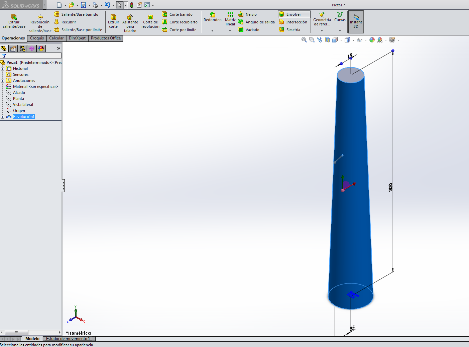Switch to the DimXpert tab
The width and height of the screenshot is (469, 347).
click(77, 38)
